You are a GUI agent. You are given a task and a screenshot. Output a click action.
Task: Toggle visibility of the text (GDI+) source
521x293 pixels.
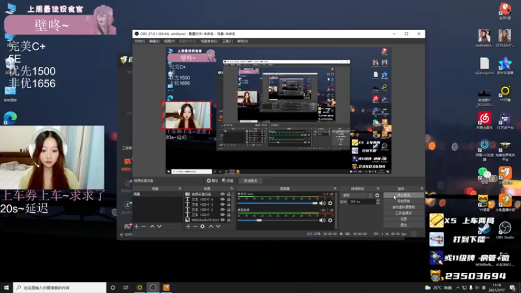(x=222, y=215)
